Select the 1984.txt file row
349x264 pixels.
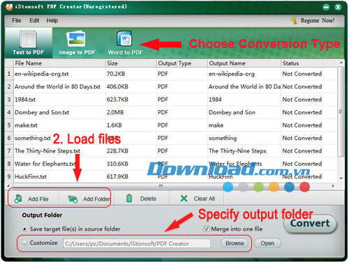(171, 100)
